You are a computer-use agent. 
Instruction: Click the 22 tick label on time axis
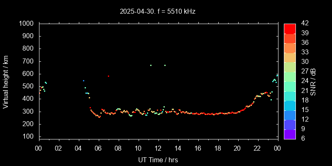[x=257, y=148]
